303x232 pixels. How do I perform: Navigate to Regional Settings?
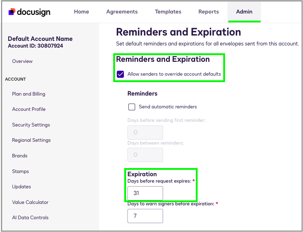click(x=31, y=140)
